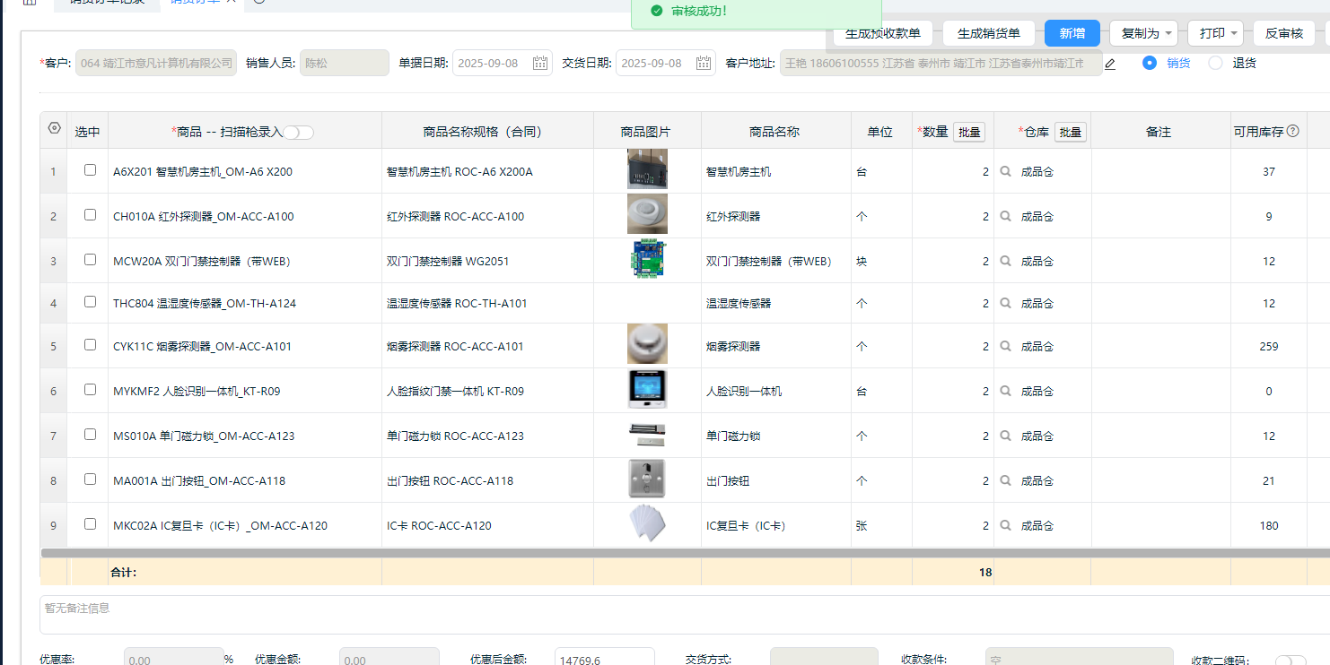The width and height of the screenshot is (1330, 665).
Task: Open table column settings gear icon
Action: pyautogui.click(x=54, y=128)
